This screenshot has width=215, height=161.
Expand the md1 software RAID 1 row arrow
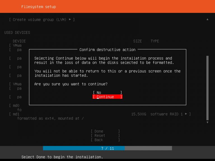pos(186,114)
